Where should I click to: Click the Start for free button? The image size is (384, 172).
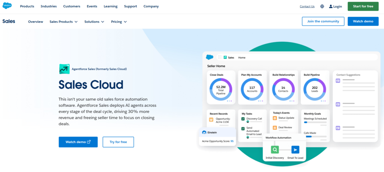point(363,6)
